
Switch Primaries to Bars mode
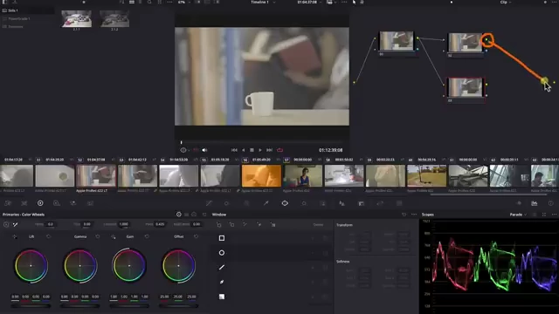[x=186, y=215]
